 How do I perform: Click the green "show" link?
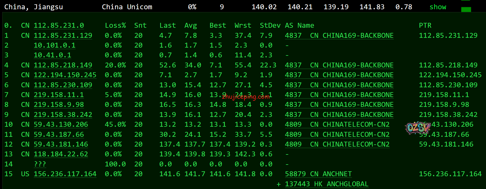(x=438, y=7)
